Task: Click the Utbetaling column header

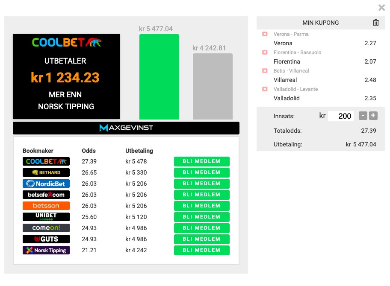Action: [139, 151]
